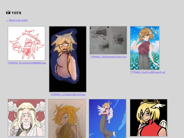This screenshot has height=138, width=184.
Task: Open the pencil sketch on lined paper thumbnail
Action: pyautogui.click(x=108, y=40)
